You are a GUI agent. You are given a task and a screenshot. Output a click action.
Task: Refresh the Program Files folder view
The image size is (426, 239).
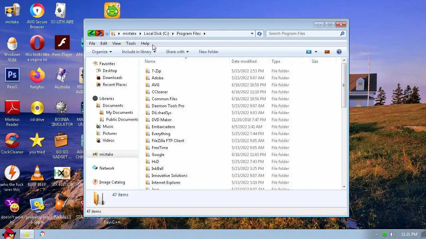pos(259,34)
